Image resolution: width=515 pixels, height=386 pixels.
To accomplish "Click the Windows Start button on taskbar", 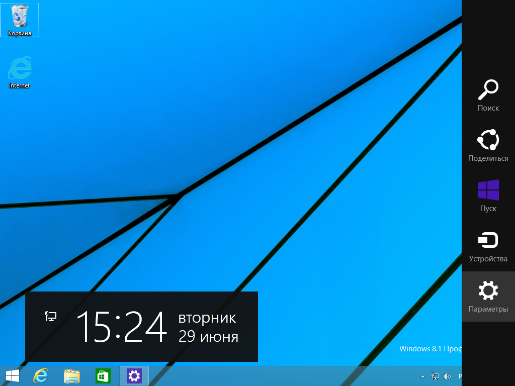I will pyautogui.click(x=13, y=375).
